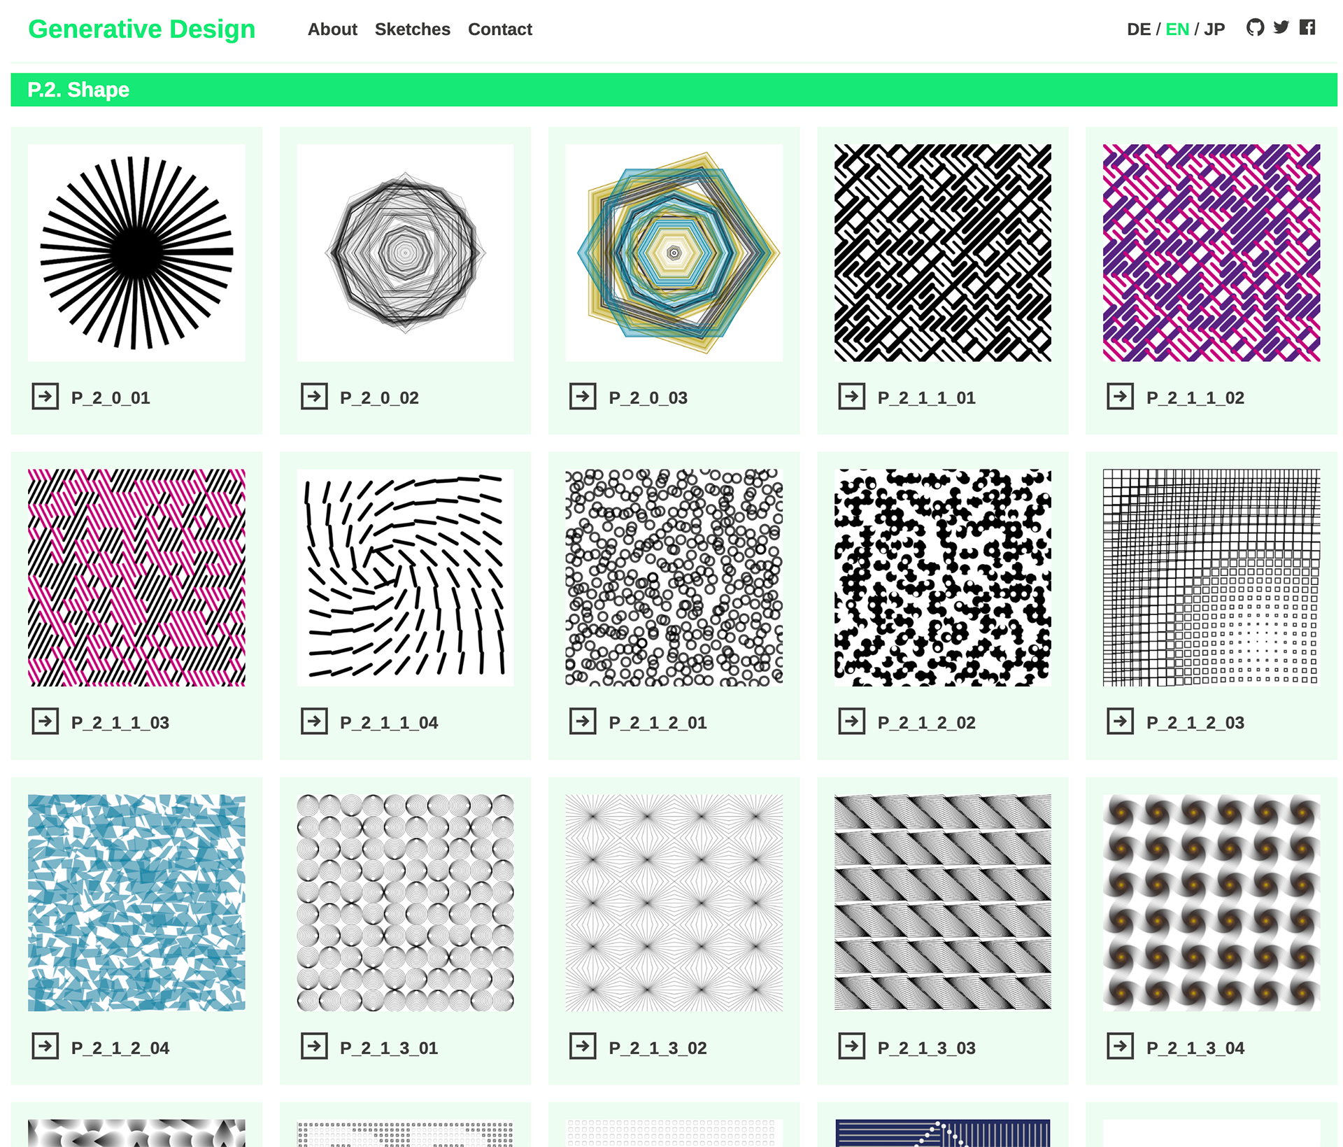Click arrow icon beside P_2_1_2_04

tap(45, 1046)
